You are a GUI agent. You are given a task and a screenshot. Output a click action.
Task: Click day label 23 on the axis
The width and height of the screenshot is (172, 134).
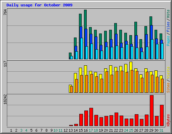click(121, 130)
